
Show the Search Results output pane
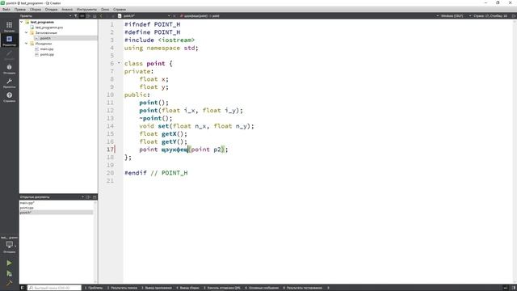(122, 288)
